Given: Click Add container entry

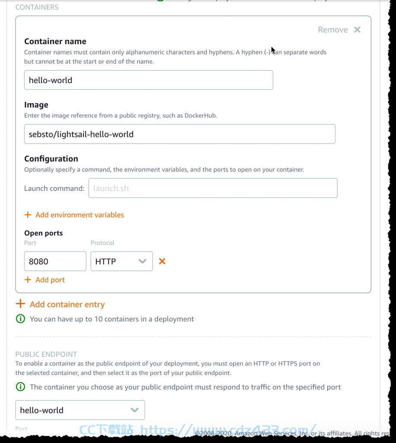Looking at the screenshot, I should (x=67, y=304).
